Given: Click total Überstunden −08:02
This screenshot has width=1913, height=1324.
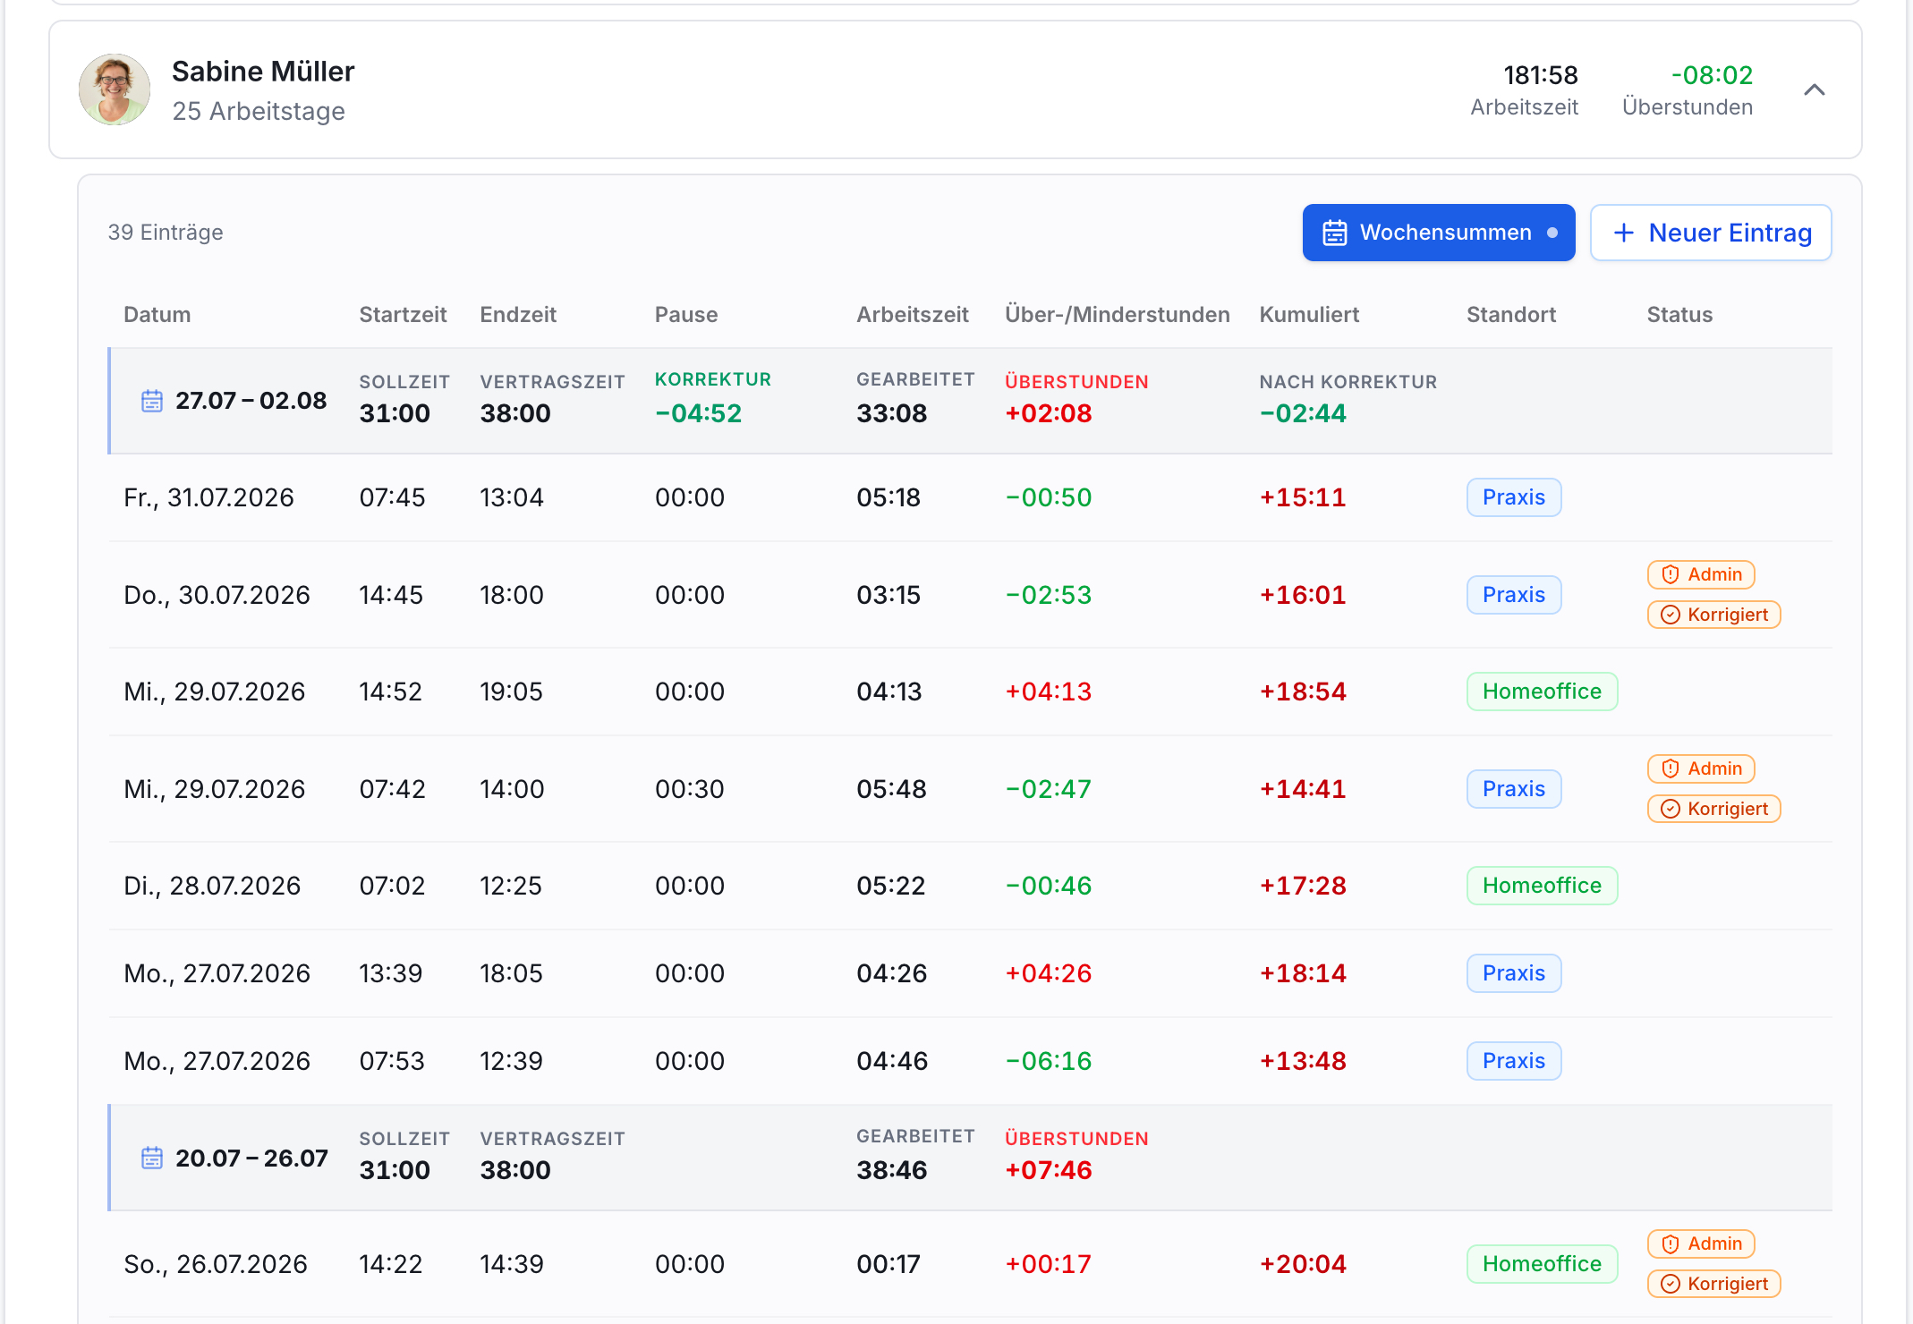Looking at the screenshot, I should click(x=1712, y=75).
